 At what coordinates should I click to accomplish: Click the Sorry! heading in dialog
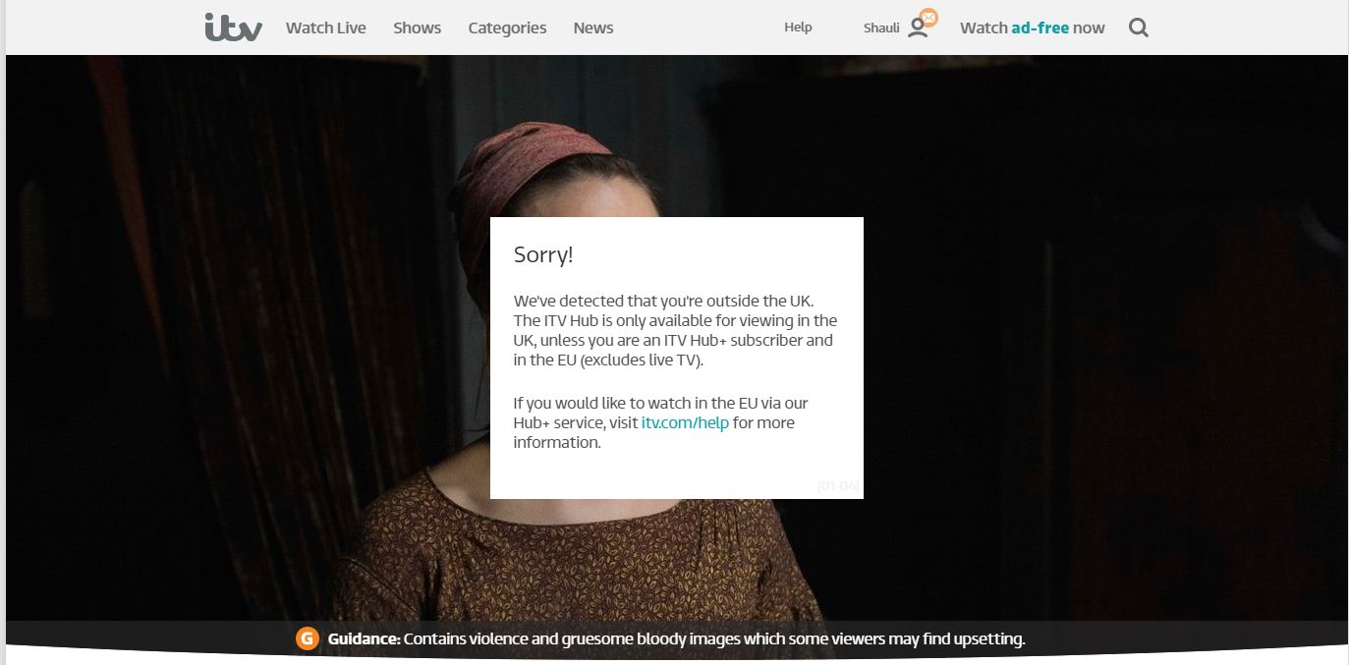click(x=543, y=255)
